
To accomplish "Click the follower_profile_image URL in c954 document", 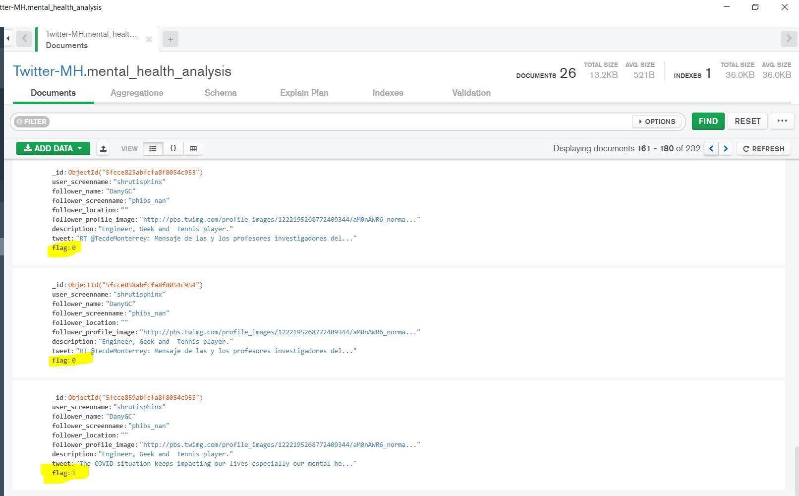I will click(x=280, y=332).
